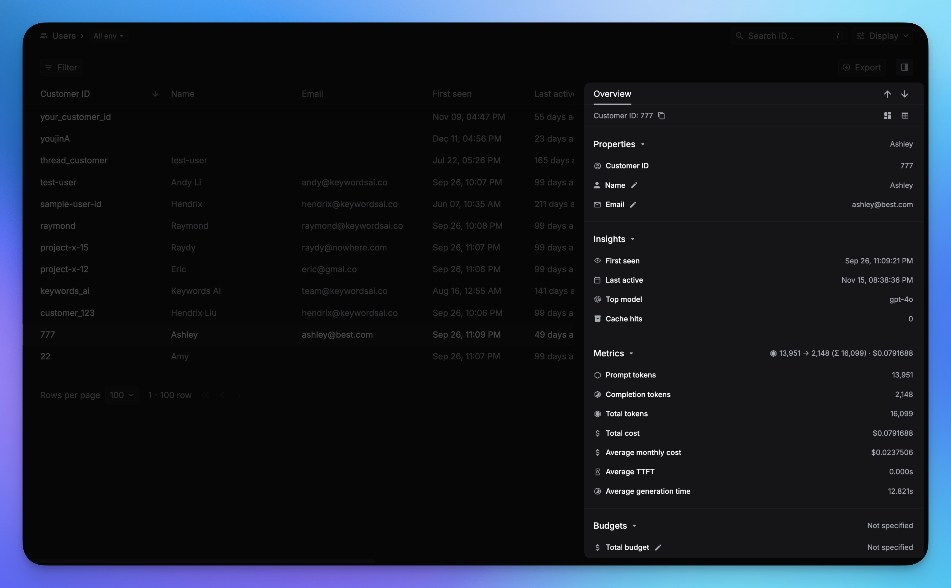Sort by First seen column header
This screenshot has width=951, height=588.
click(x=452, y=94)
